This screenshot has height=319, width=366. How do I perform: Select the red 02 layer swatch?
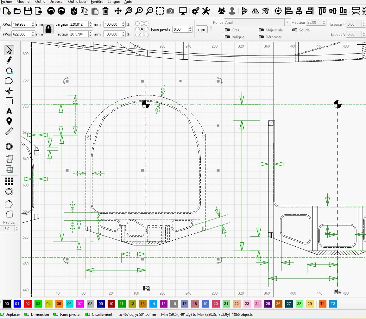click(28, 304)
